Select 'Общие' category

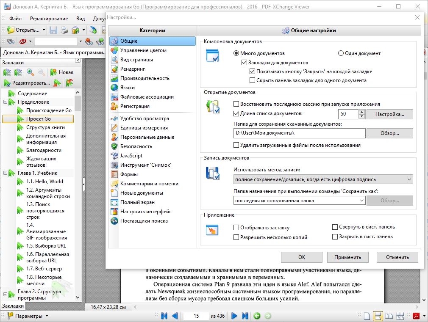pos(153,41)
